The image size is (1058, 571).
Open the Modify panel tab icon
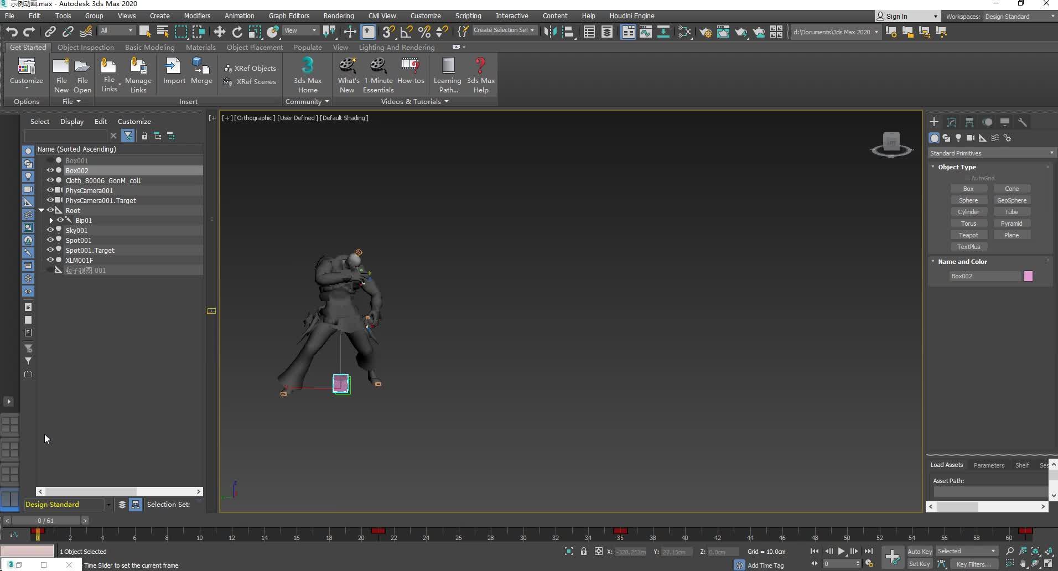coord(952,122)
